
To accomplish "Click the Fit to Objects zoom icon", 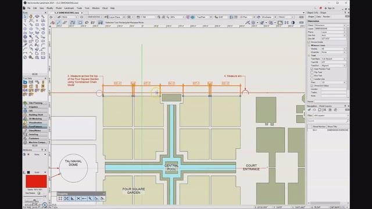I will pos(163,17).
